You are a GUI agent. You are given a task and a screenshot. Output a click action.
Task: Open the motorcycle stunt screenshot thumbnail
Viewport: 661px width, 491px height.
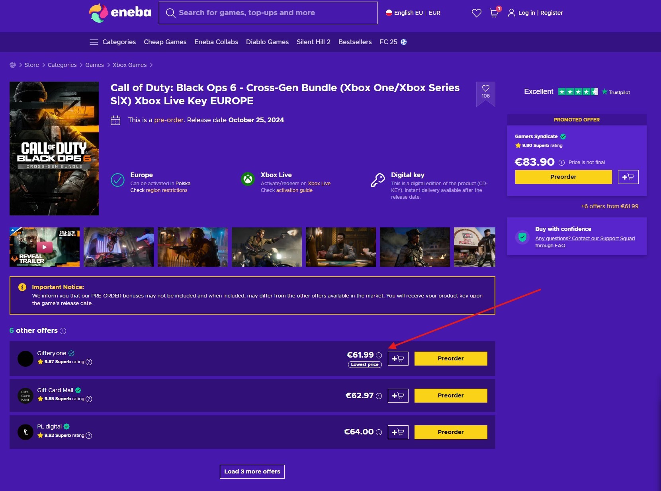coord(119,247)
